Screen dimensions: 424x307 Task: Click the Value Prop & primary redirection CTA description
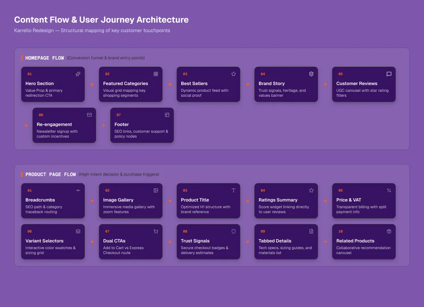tap(44, 93)
